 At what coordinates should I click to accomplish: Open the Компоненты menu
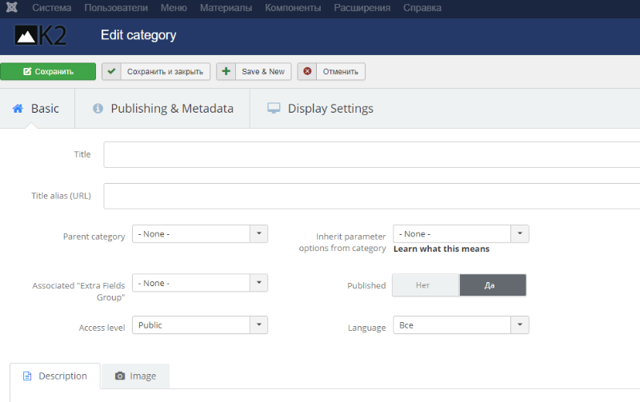click(x=293, y=8)
